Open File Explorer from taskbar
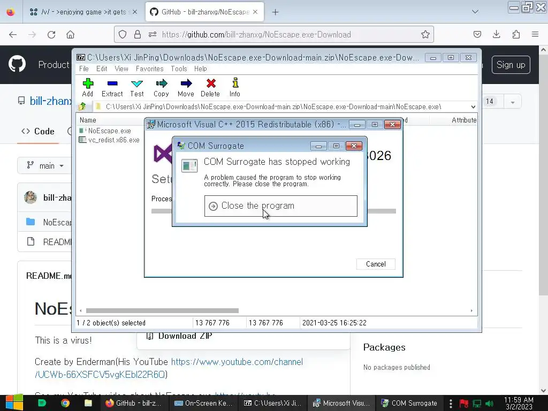Viewport: 548px width, 411px height. 88,404
